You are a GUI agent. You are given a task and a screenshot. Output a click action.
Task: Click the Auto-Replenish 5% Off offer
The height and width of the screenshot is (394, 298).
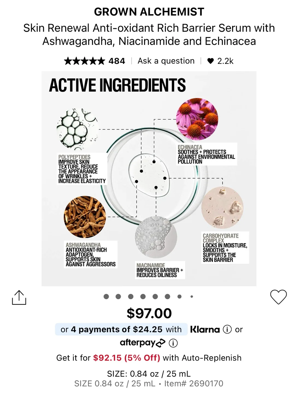pyautogui.click(x=149, y=358)
